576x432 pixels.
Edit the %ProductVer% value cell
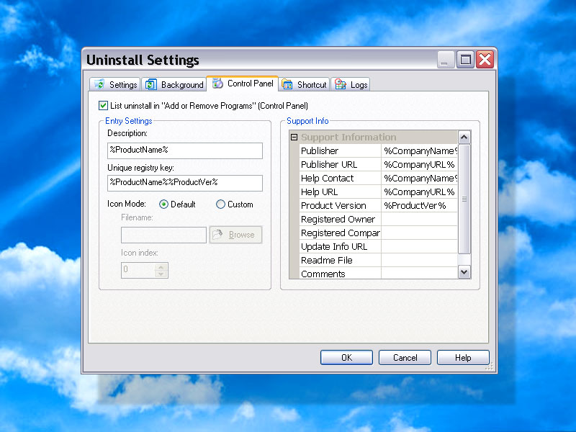coord(419,205)
